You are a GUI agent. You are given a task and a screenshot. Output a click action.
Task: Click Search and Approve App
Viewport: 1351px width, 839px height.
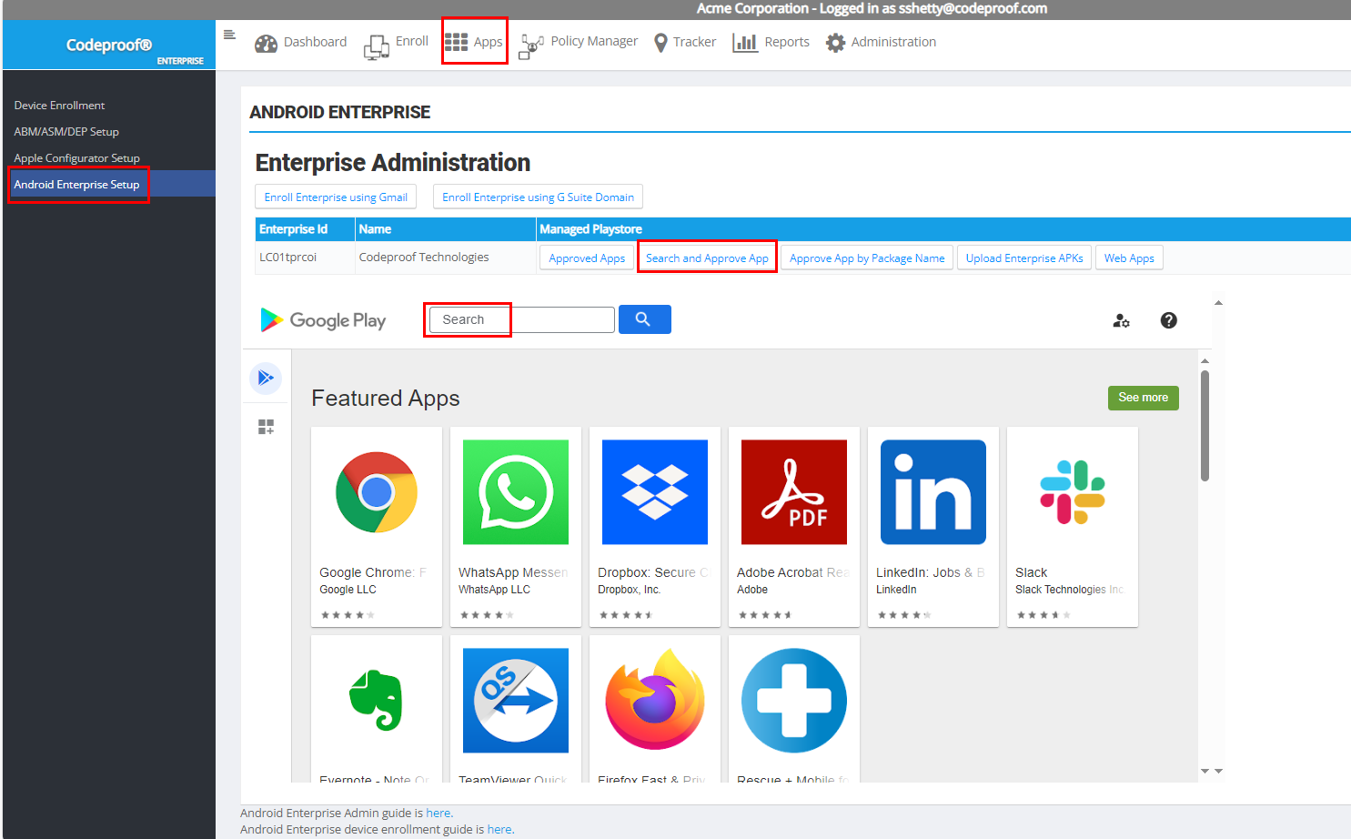[707, 258]
